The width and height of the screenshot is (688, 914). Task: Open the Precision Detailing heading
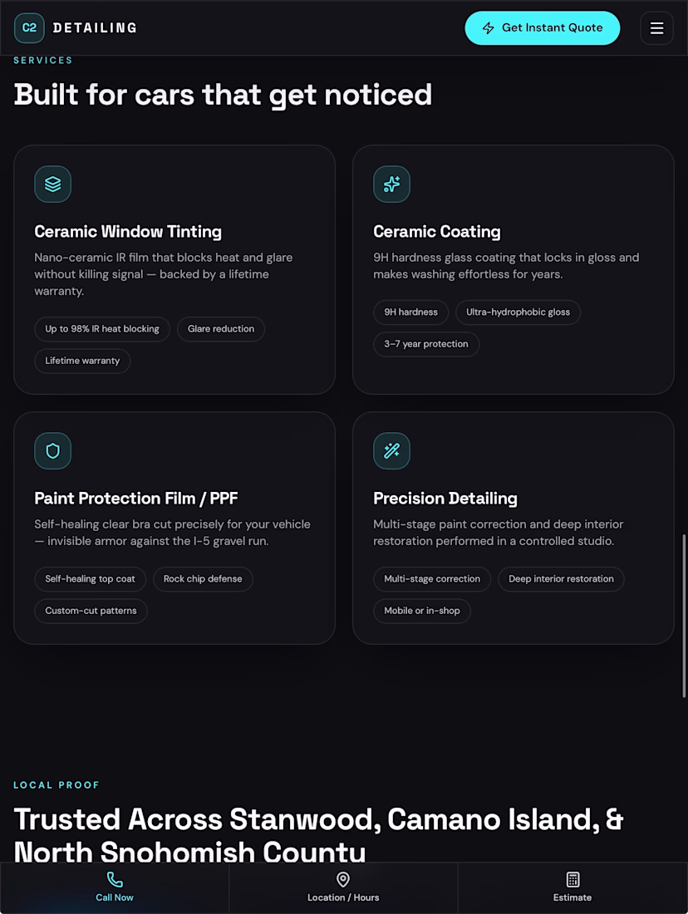point(445,499)
